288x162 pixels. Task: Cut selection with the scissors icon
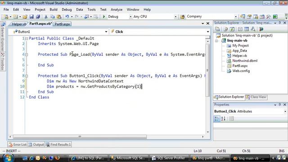click(x=46, y=17)
